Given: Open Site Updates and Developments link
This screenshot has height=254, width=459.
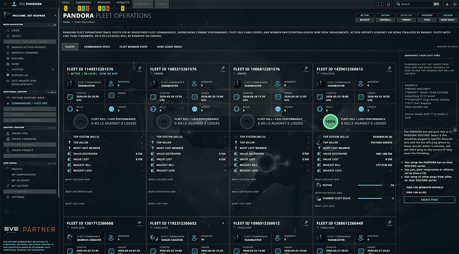Looking at the screenshot, I should [x=24, y=83].
